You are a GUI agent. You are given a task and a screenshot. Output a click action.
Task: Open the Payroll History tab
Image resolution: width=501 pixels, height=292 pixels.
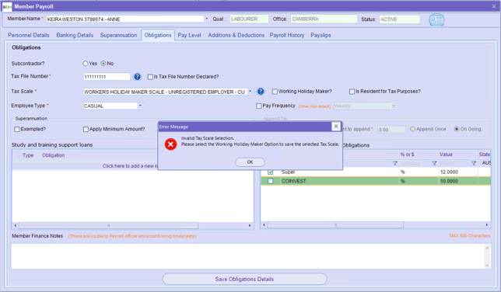pos(287,35)
